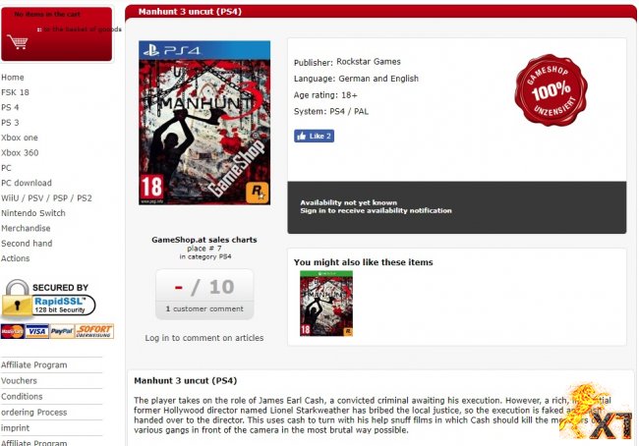The image size is (639, 446).
Task: Open the Manhunt 3 PS4 cover image
Action: coord(204,123)
